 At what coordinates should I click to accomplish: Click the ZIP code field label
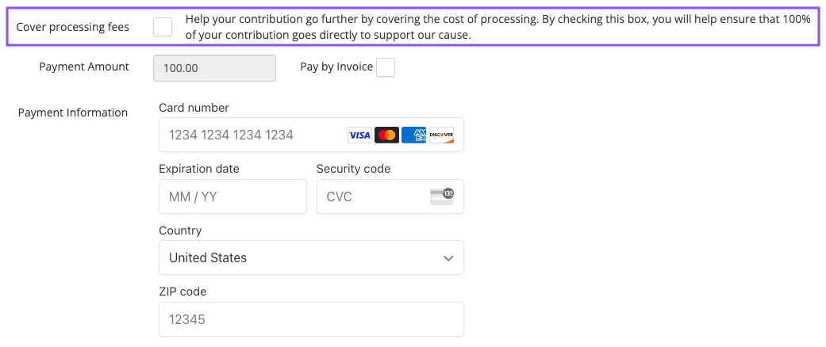[182, 292]
